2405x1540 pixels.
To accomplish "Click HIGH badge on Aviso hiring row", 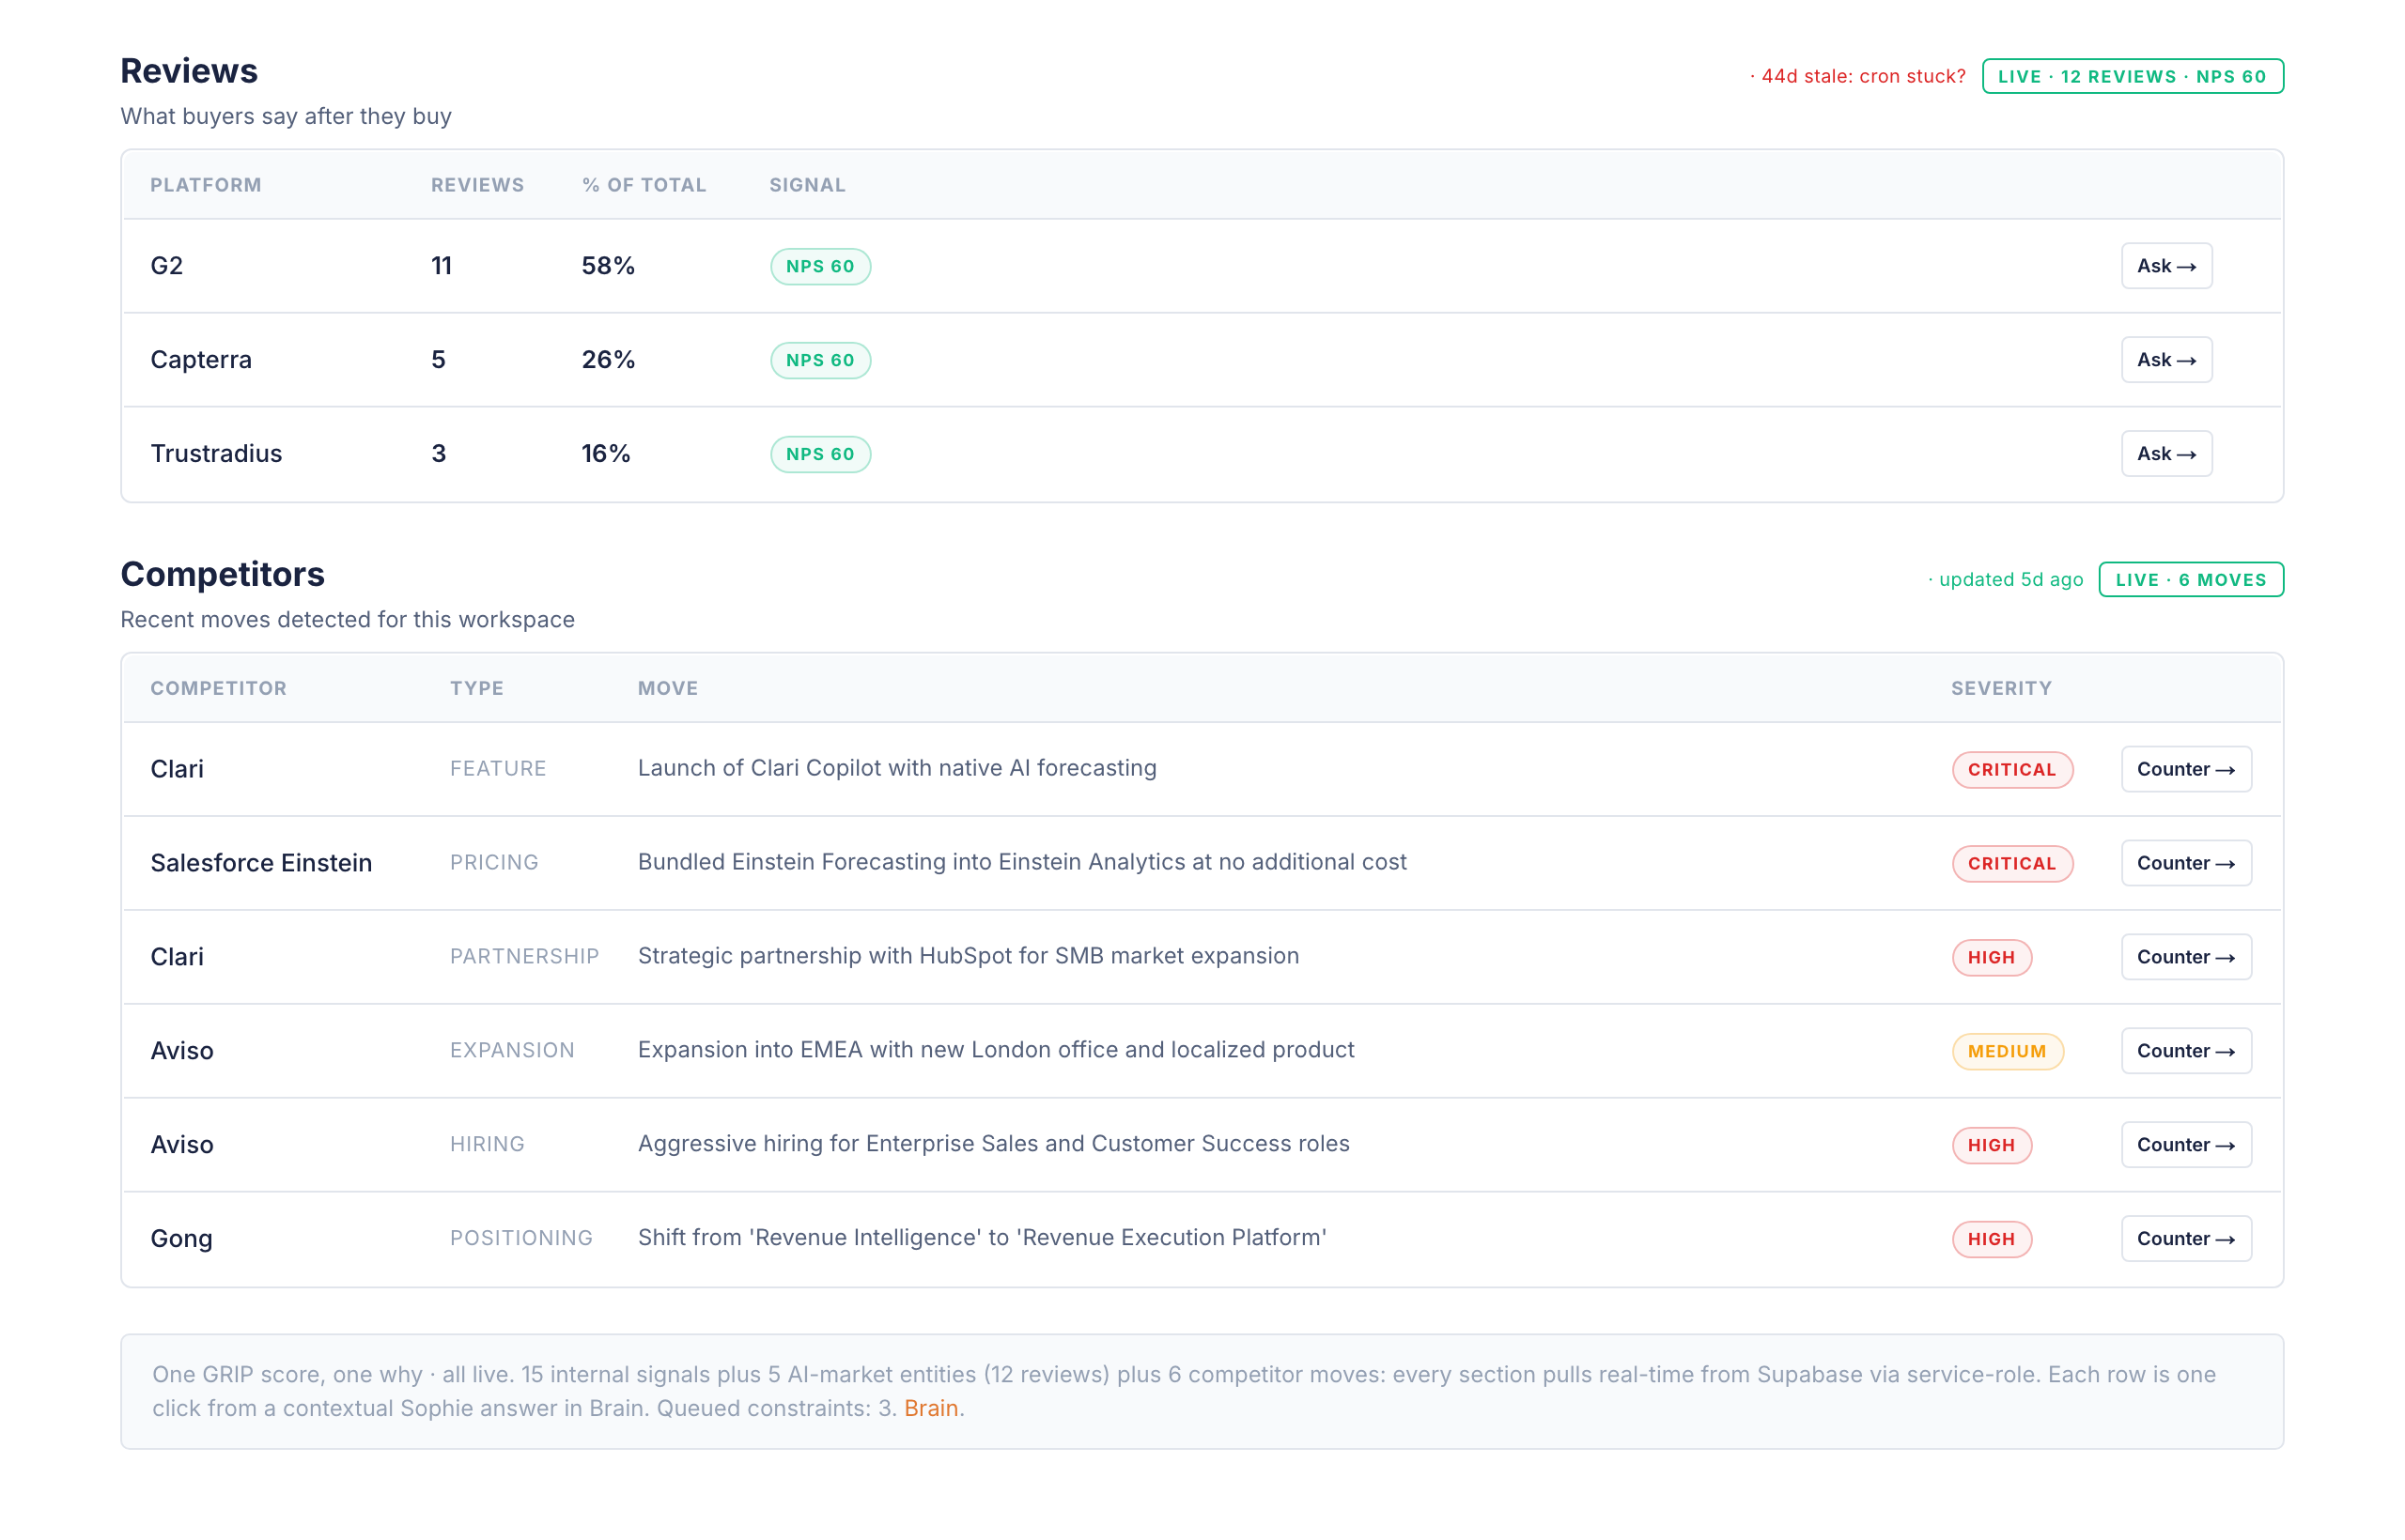I will coord(1991,1146).
